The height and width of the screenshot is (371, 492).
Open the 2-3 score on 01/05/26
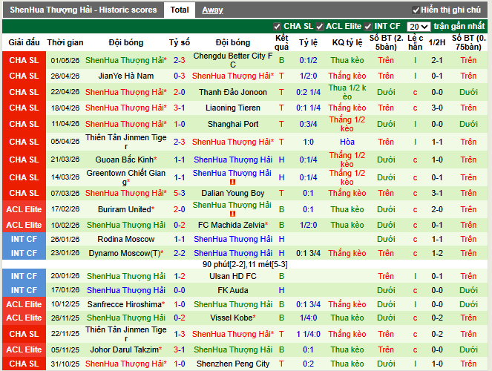pos(180,60)
